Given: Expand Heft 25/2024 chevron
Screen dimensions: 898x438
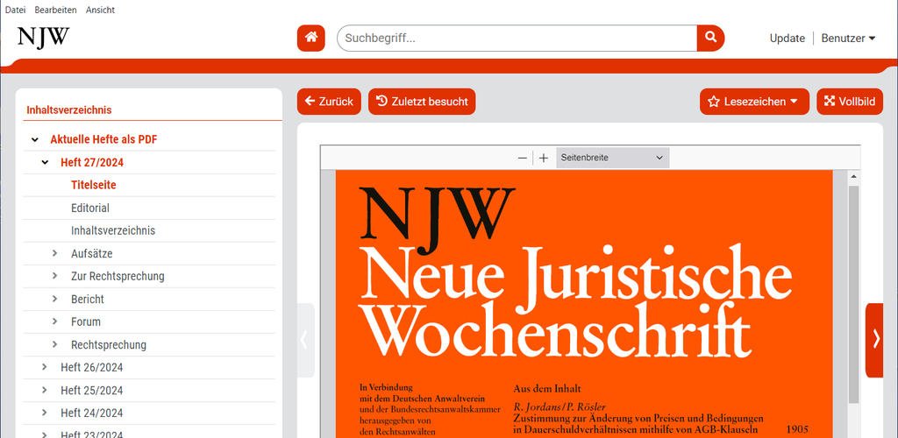Looking at the screenshot, I should click(x=45, y=390).
